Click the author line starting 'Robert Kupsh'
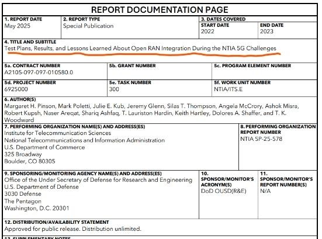The height and width of the screenshot is (239, 322). 145,113
